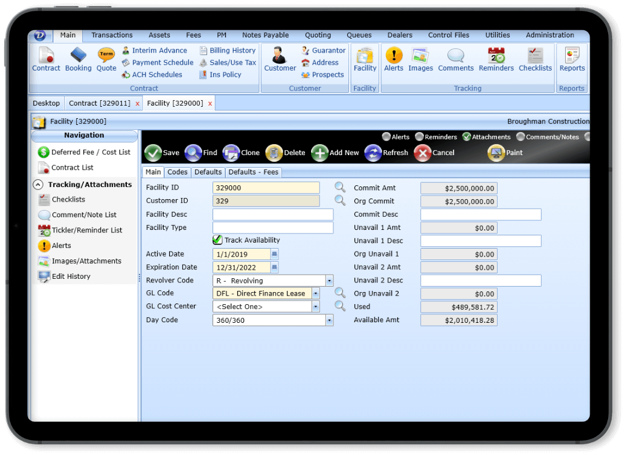
Task: Toggle the Track Availability checkbox
Action: 216,240
